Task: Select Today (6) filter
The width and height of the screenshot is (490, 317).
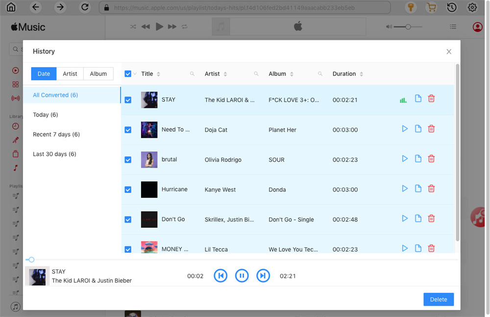Action: (x=72, y=115)
